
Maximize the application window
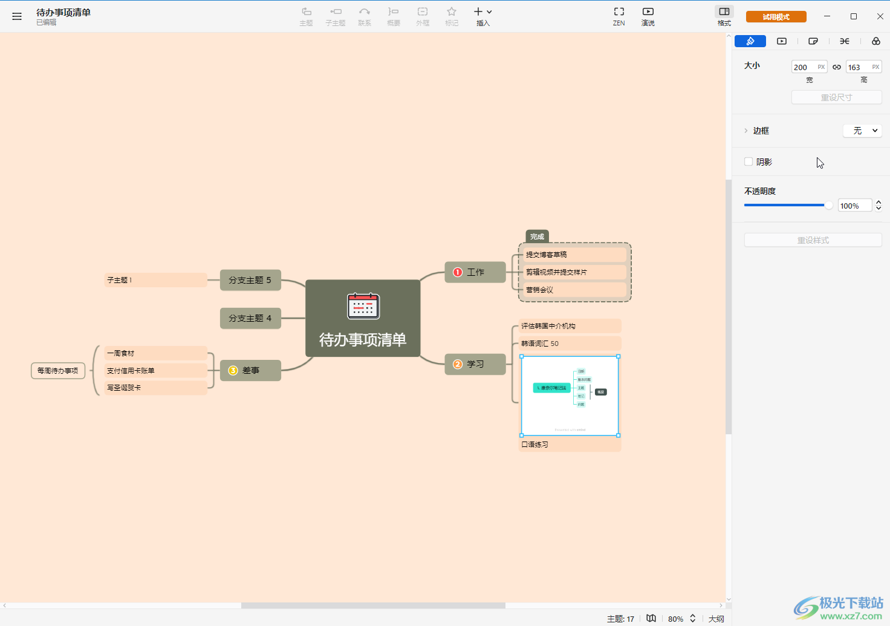pos(854,16)
